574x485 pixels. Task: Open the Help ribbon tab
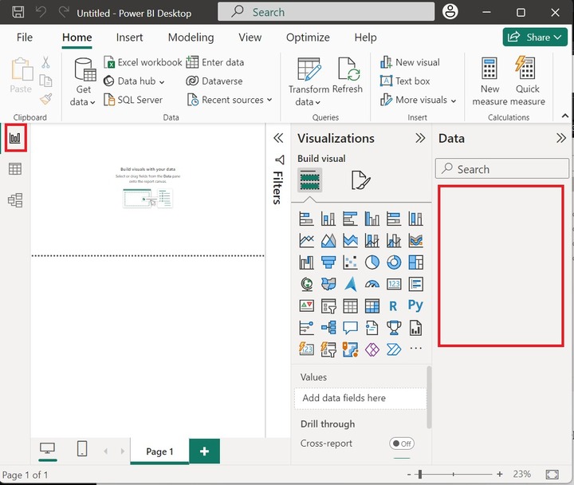(365, 37)
